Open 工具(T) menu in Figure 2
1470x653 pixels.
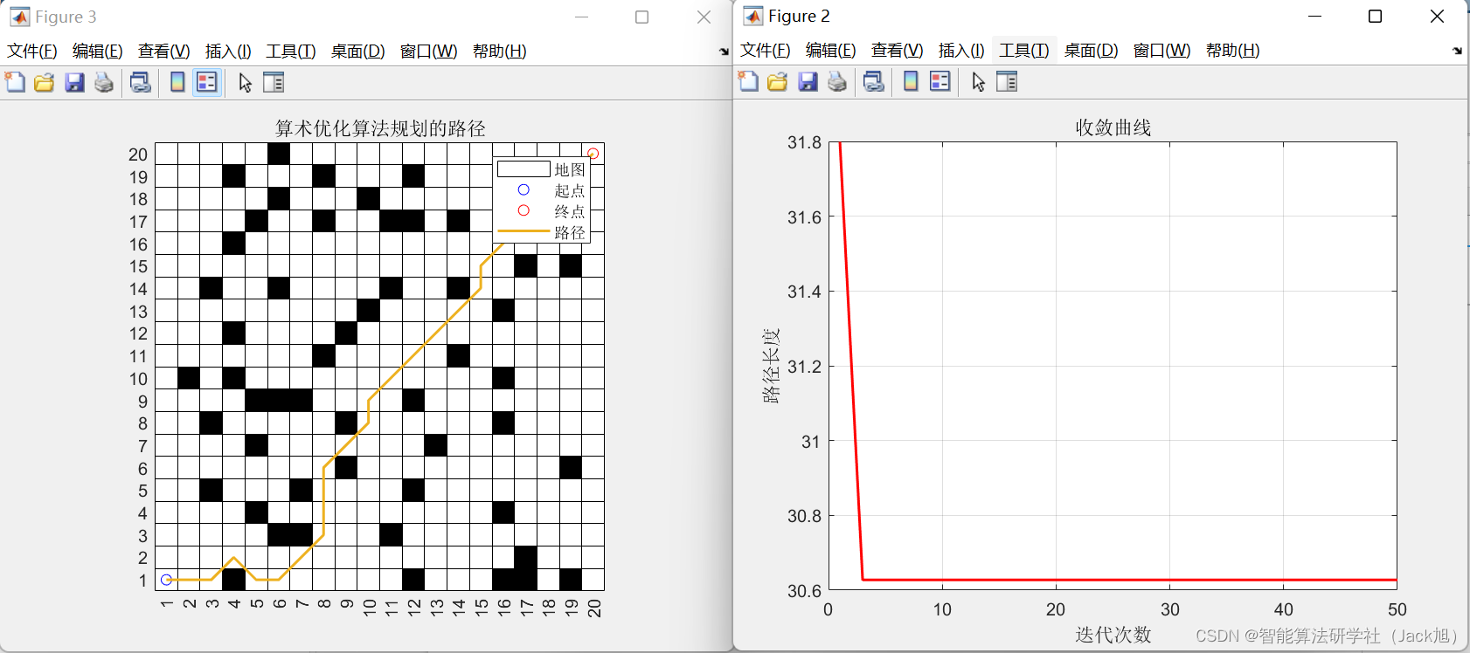coord(1024,51)
